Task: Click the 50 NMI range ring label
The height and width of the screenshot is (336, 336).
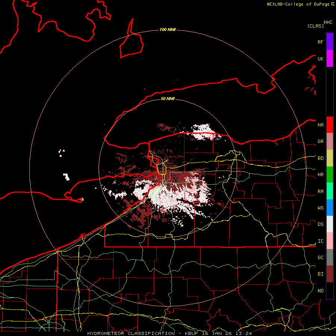Action: (168, 99)
